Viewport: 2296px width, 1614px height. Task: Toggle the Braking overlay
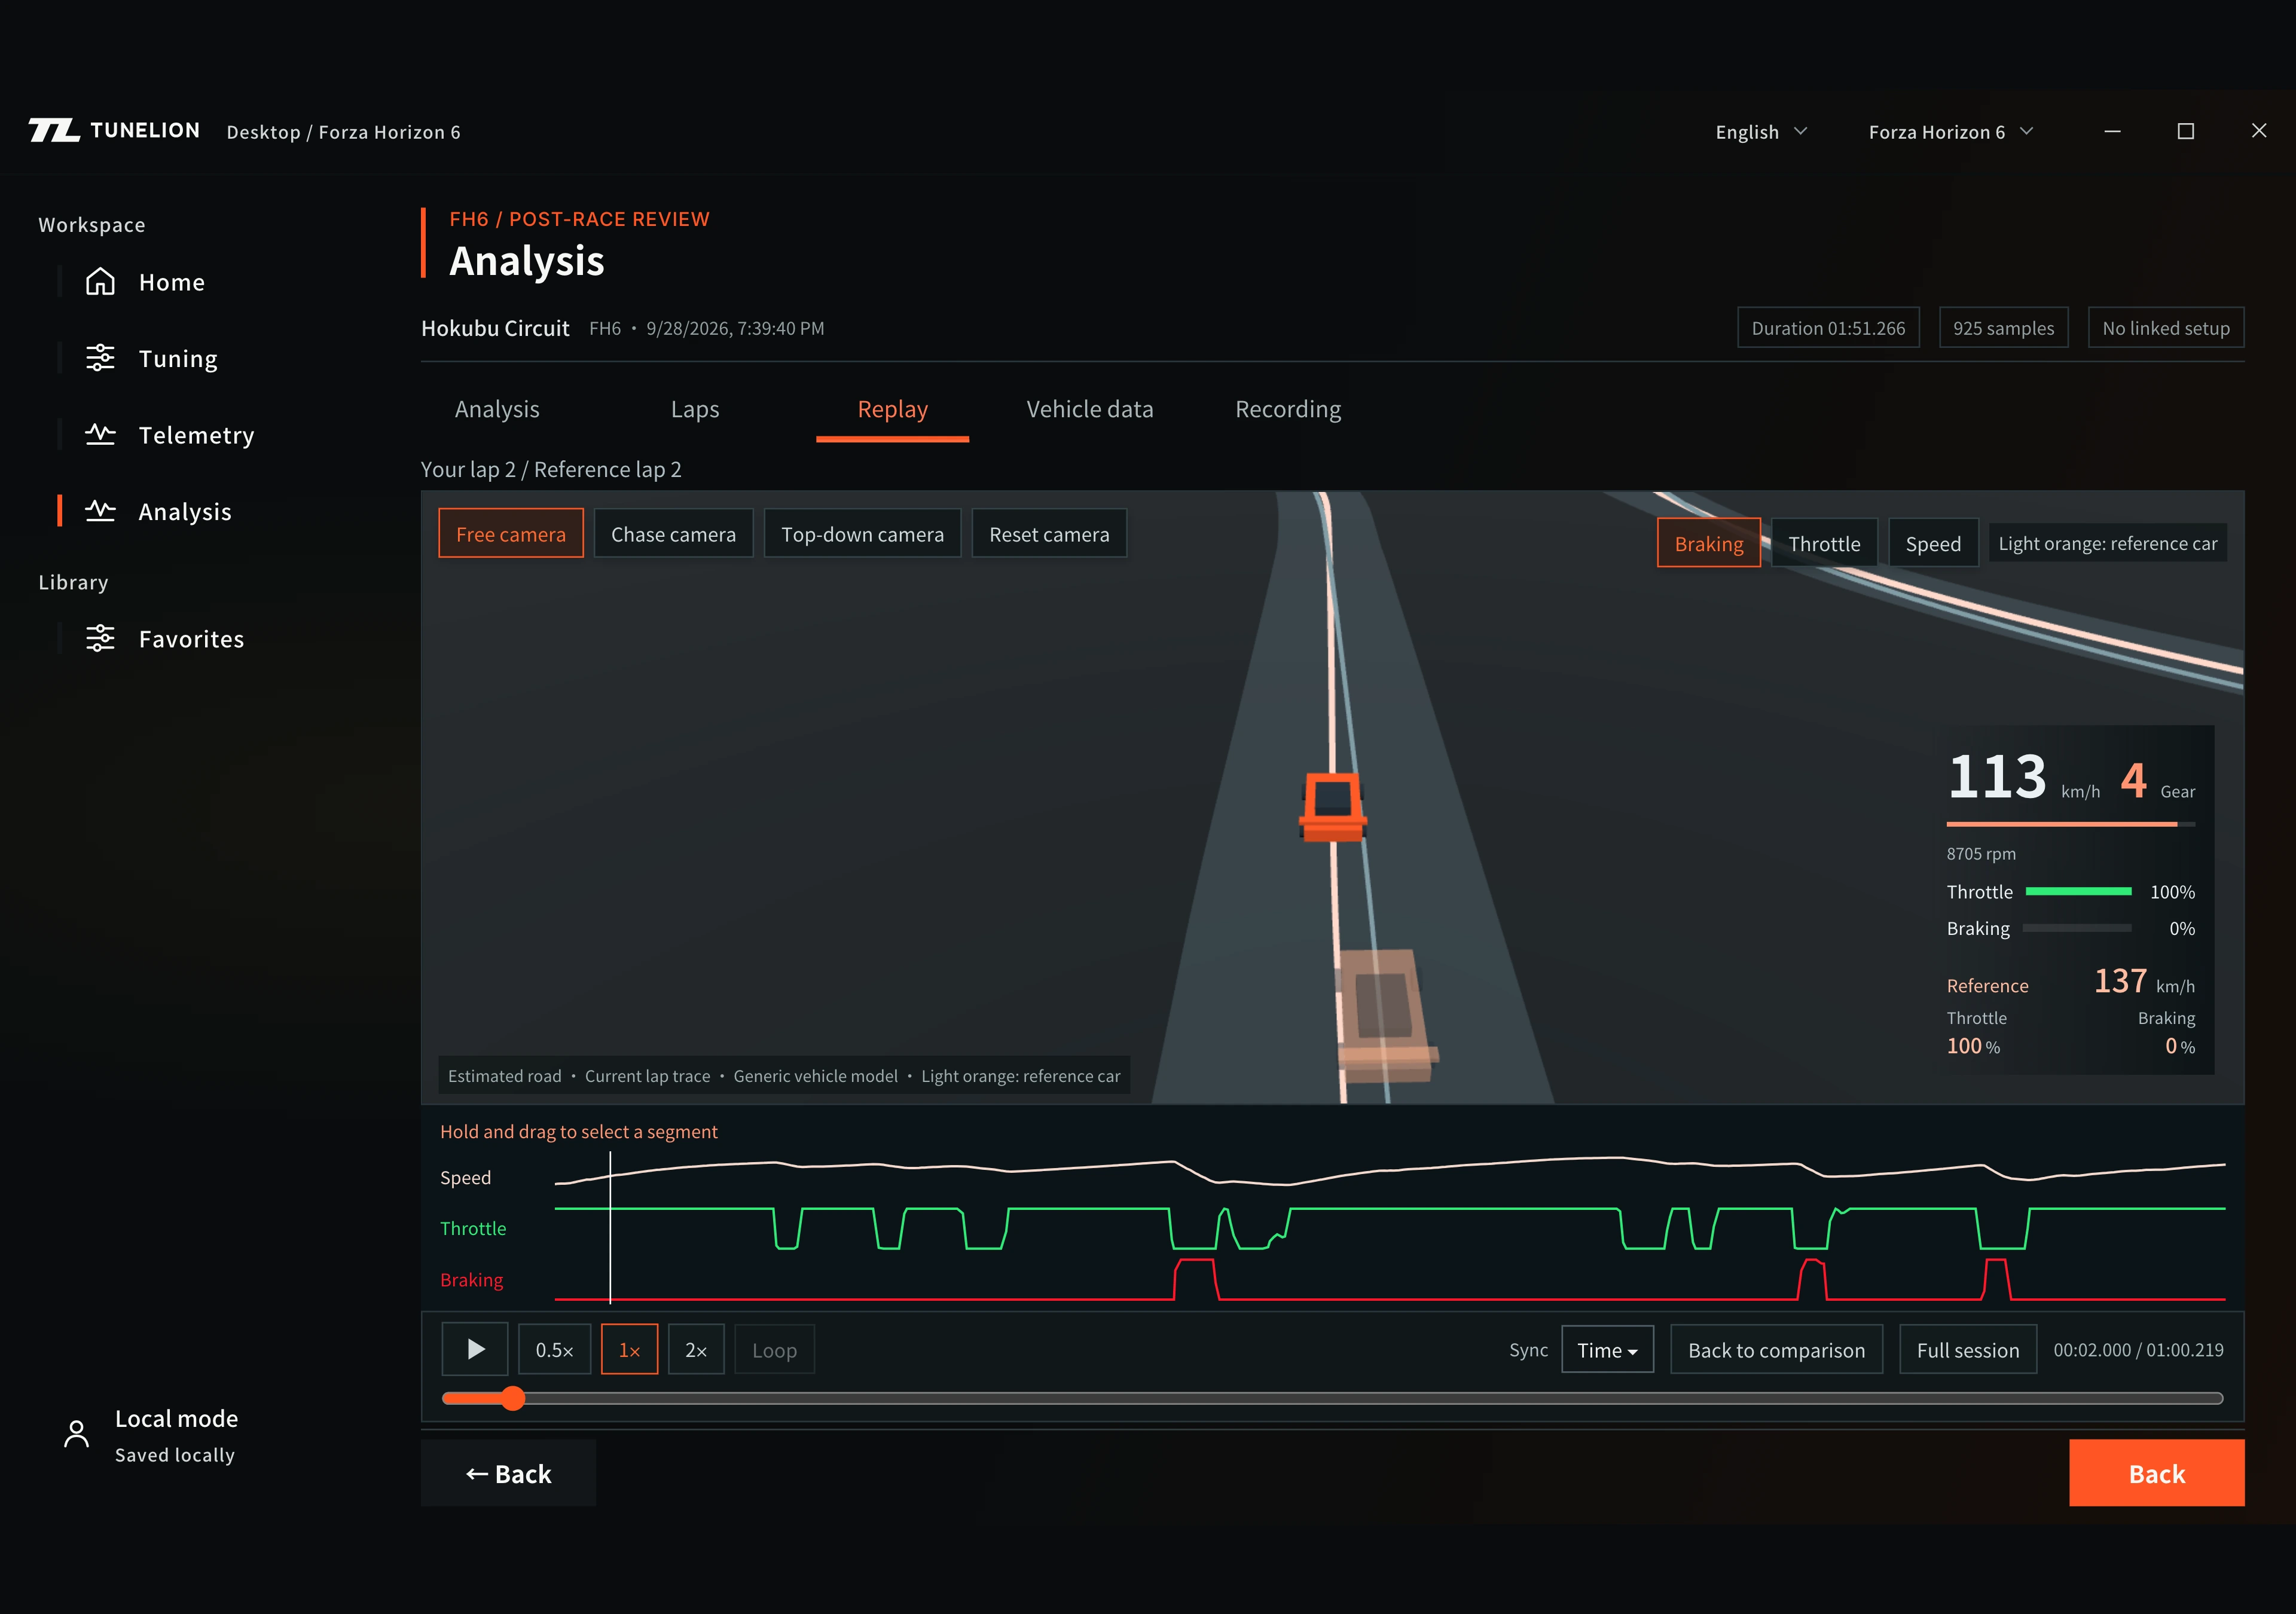[1709, 543]
